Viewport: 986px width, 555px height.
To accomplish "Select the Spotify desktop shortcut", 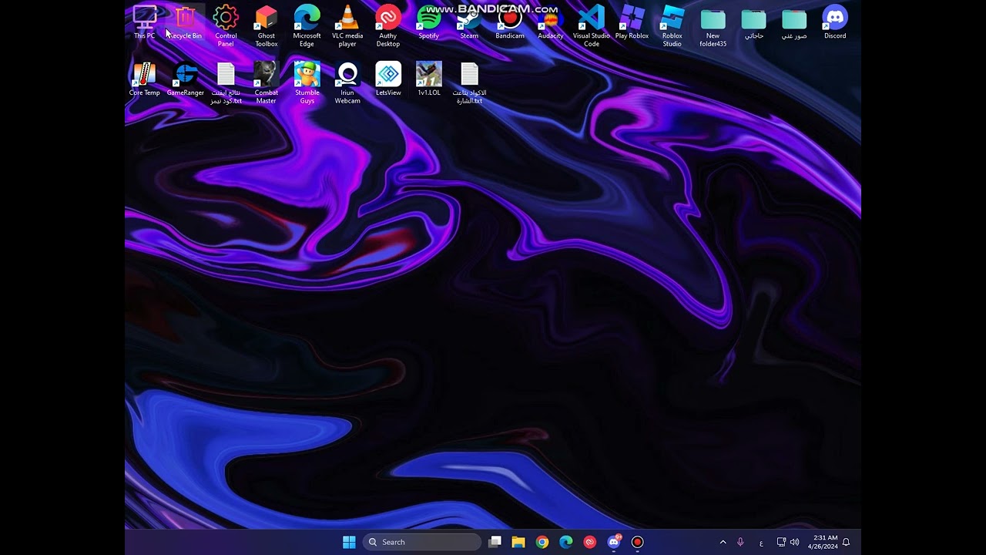I will pos(428,22).
